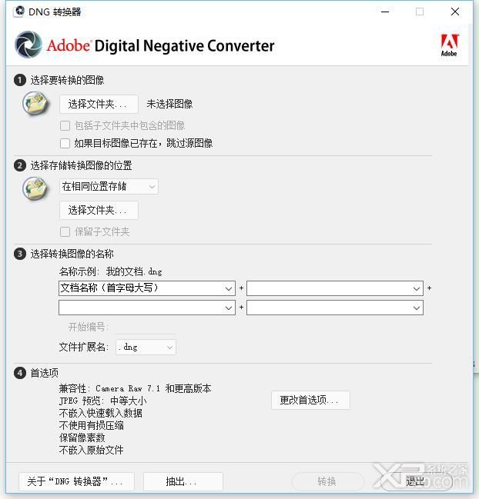Click 选择文件夹 button under step 1

[x=99, y=104]
